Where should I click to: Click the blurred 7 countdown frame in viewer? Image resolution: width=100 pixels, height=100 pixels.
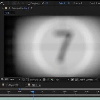52,46
